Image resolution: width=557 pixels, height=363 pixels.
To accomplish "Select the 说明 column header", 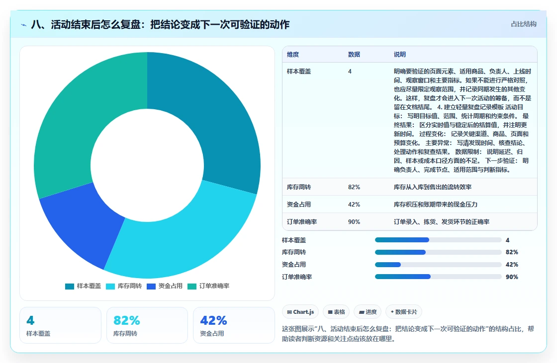I will tap(400, 54).
